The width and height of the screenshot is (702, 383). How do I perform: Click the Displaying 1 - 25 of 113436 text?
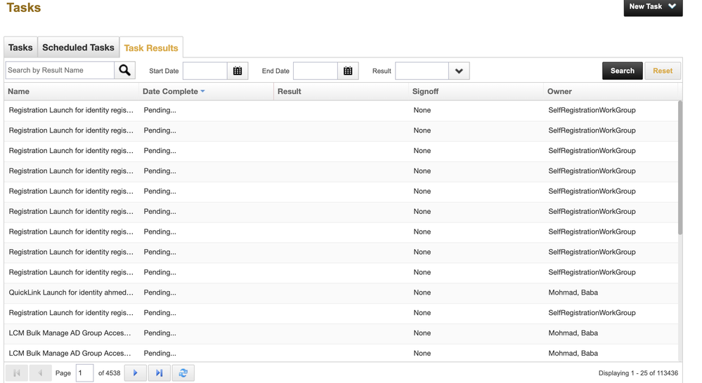[x=638, y=373]
